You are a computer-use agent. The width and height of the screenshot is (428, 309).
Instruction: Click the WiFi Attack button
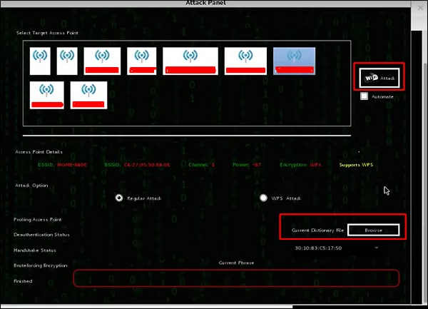(379, 78)
